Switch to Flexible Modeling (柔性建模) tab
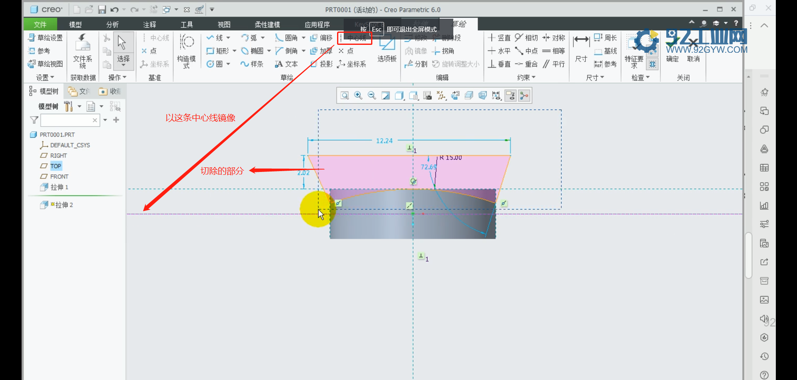The height and width of the screenshot is (380, 797). point(267,25)
